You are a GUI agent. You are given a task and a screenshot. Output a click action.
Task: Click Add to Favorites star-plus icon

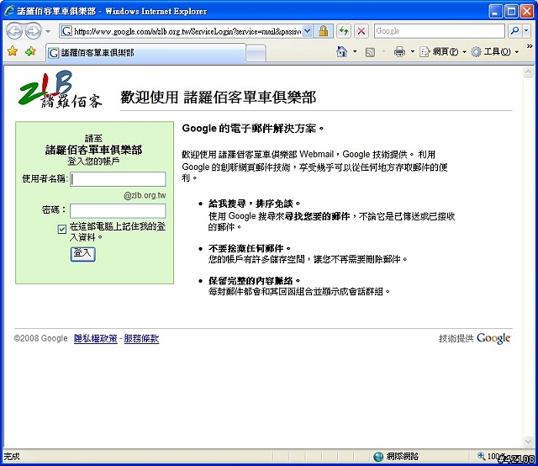tap(30, 51)
